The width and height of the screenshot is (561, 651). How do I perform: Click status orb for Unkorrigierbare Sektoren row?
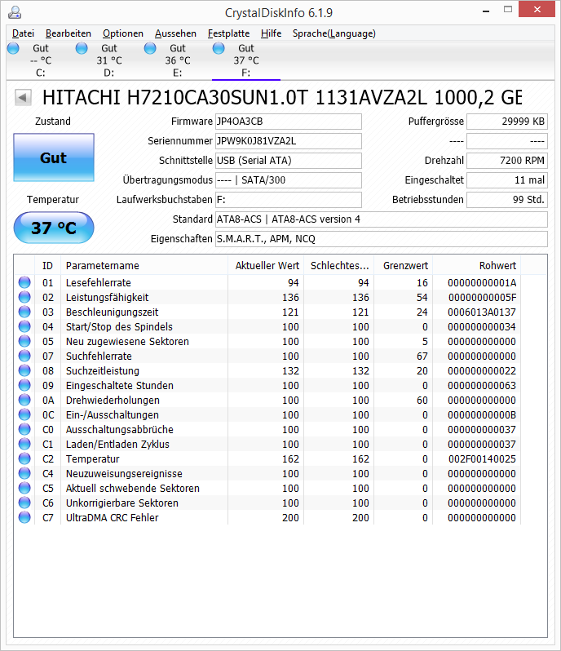coord(24,503)
